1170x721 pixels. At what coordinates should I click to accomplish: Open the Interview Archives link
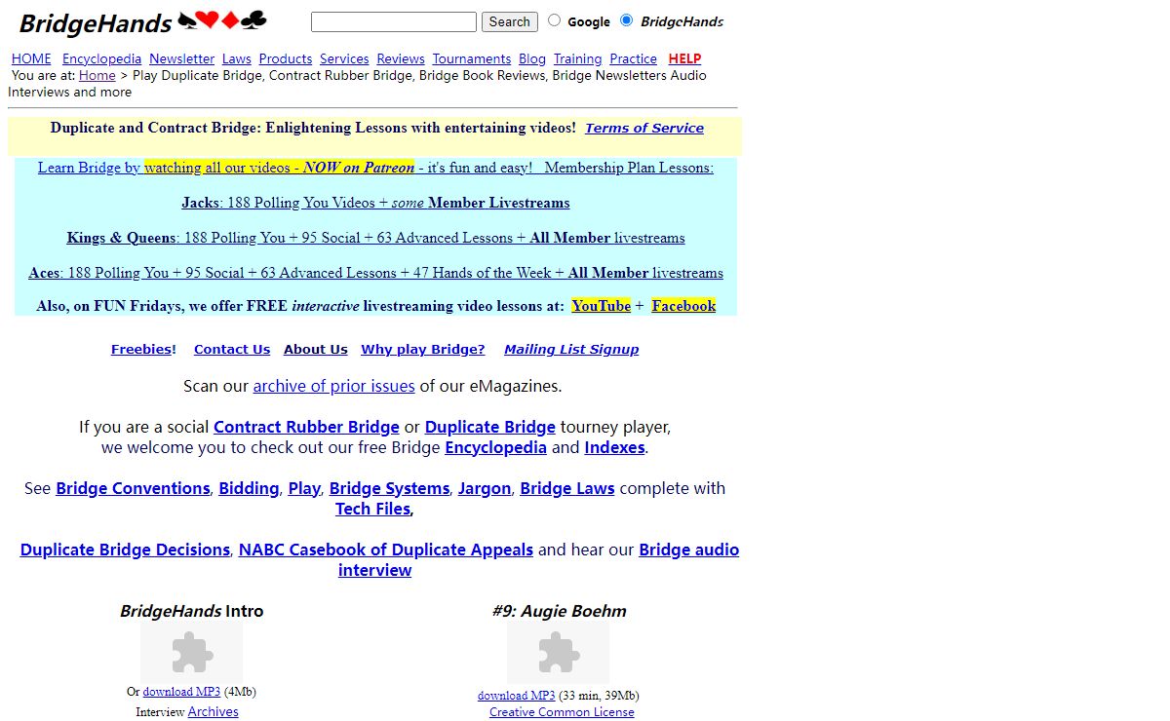pos(213,712)
